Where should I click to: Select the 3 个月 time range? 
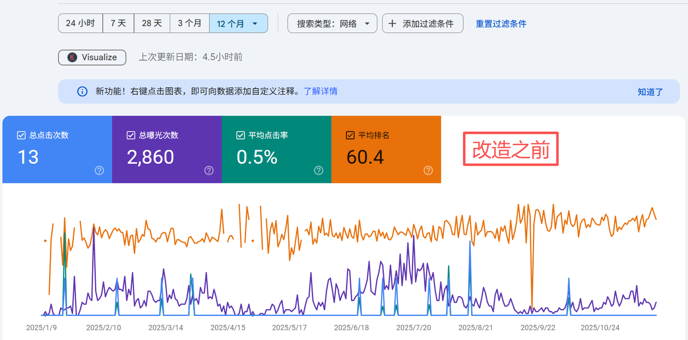coord(190,23)
